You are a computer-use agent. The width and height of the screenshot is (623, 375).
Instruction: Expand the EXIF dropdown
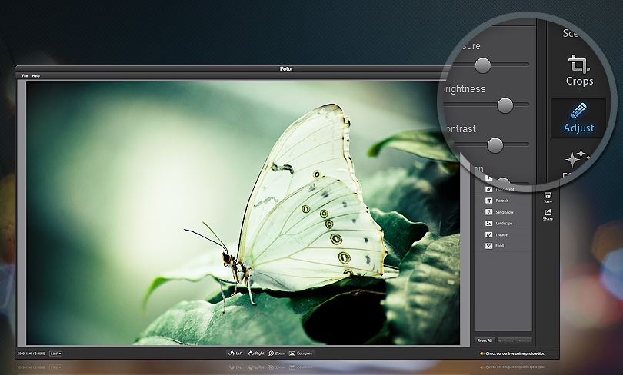[x=56, y=353]
